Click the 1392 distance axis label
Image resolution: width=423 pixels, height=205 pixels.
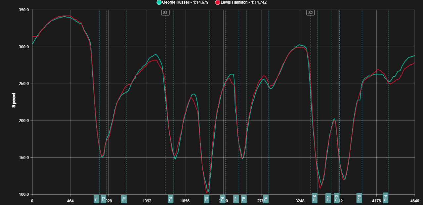point(147,201)
